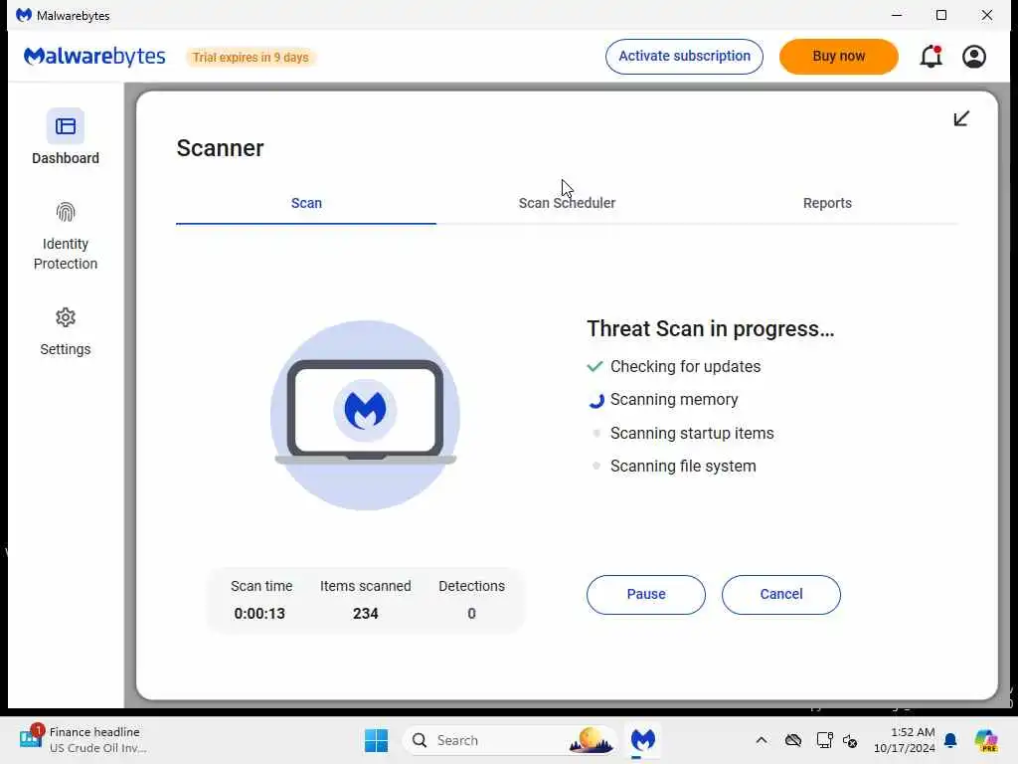
Task: Click the 'Threat Scan in progress...' heading
Action: click(710, 328)
